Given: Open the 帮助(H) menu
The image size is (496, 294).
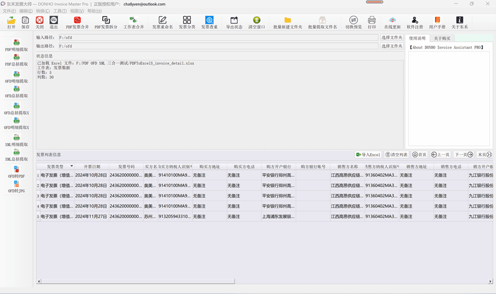Looking at the screenshot, I should point(94,11).
